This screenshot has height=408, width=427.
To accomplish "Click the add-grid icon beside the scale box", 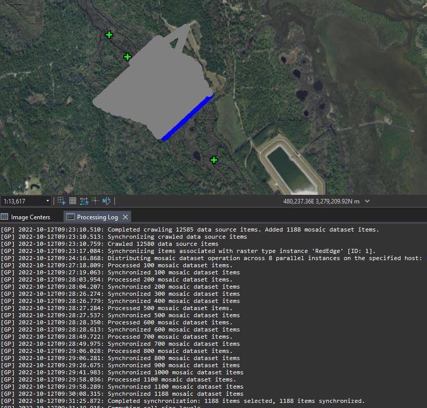I will [60, 200].
